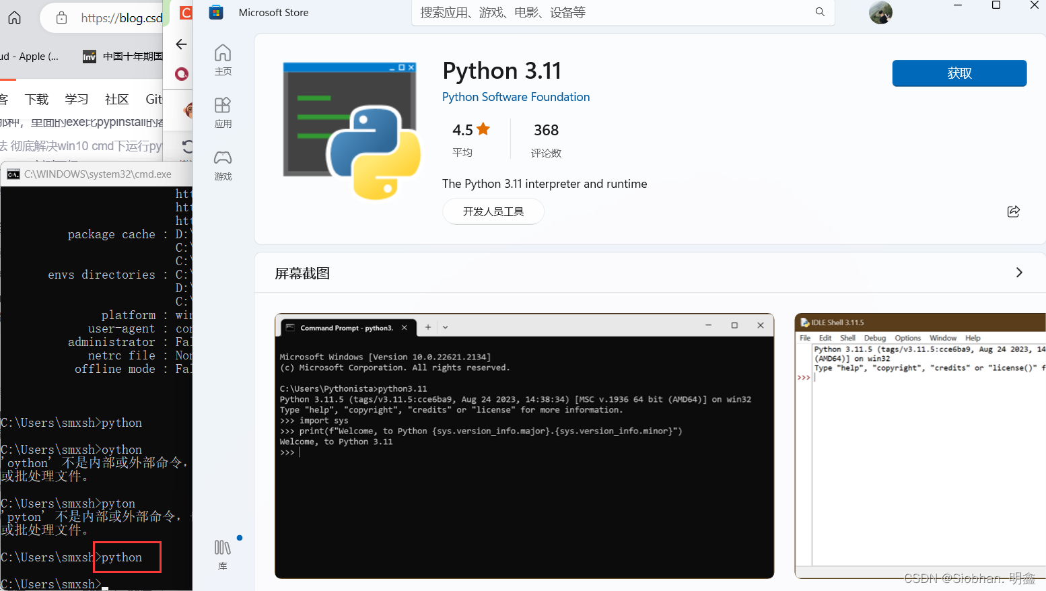Go to the Apps section in sidebar
The width and height of the screenshot is (1046, 591).
223,112
